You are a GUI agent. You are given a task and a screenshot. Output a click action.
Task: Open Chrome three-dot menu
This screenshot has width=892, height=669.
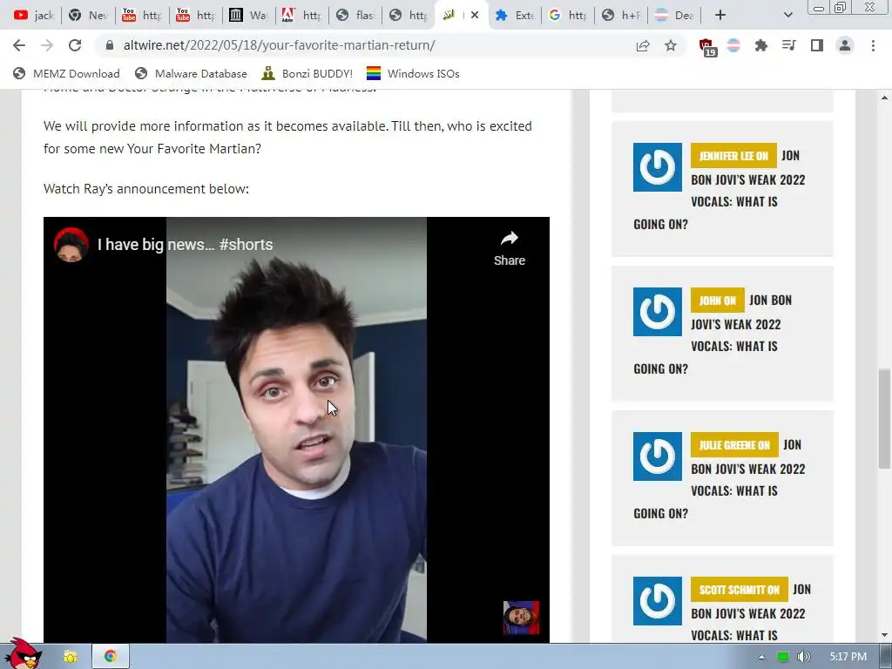coord(873,45)
